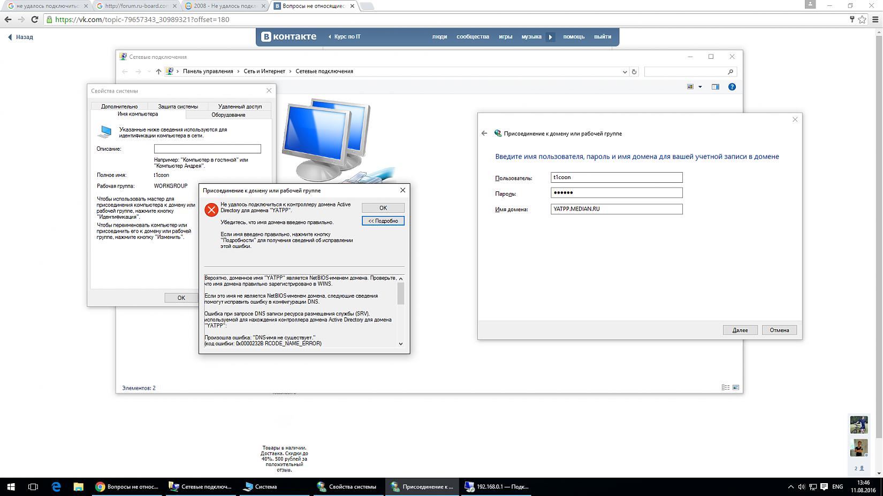The width and height of the screenshot is (883, 496).
Task: Open the Chrome menu (three lines)
Action: [876, 19]
